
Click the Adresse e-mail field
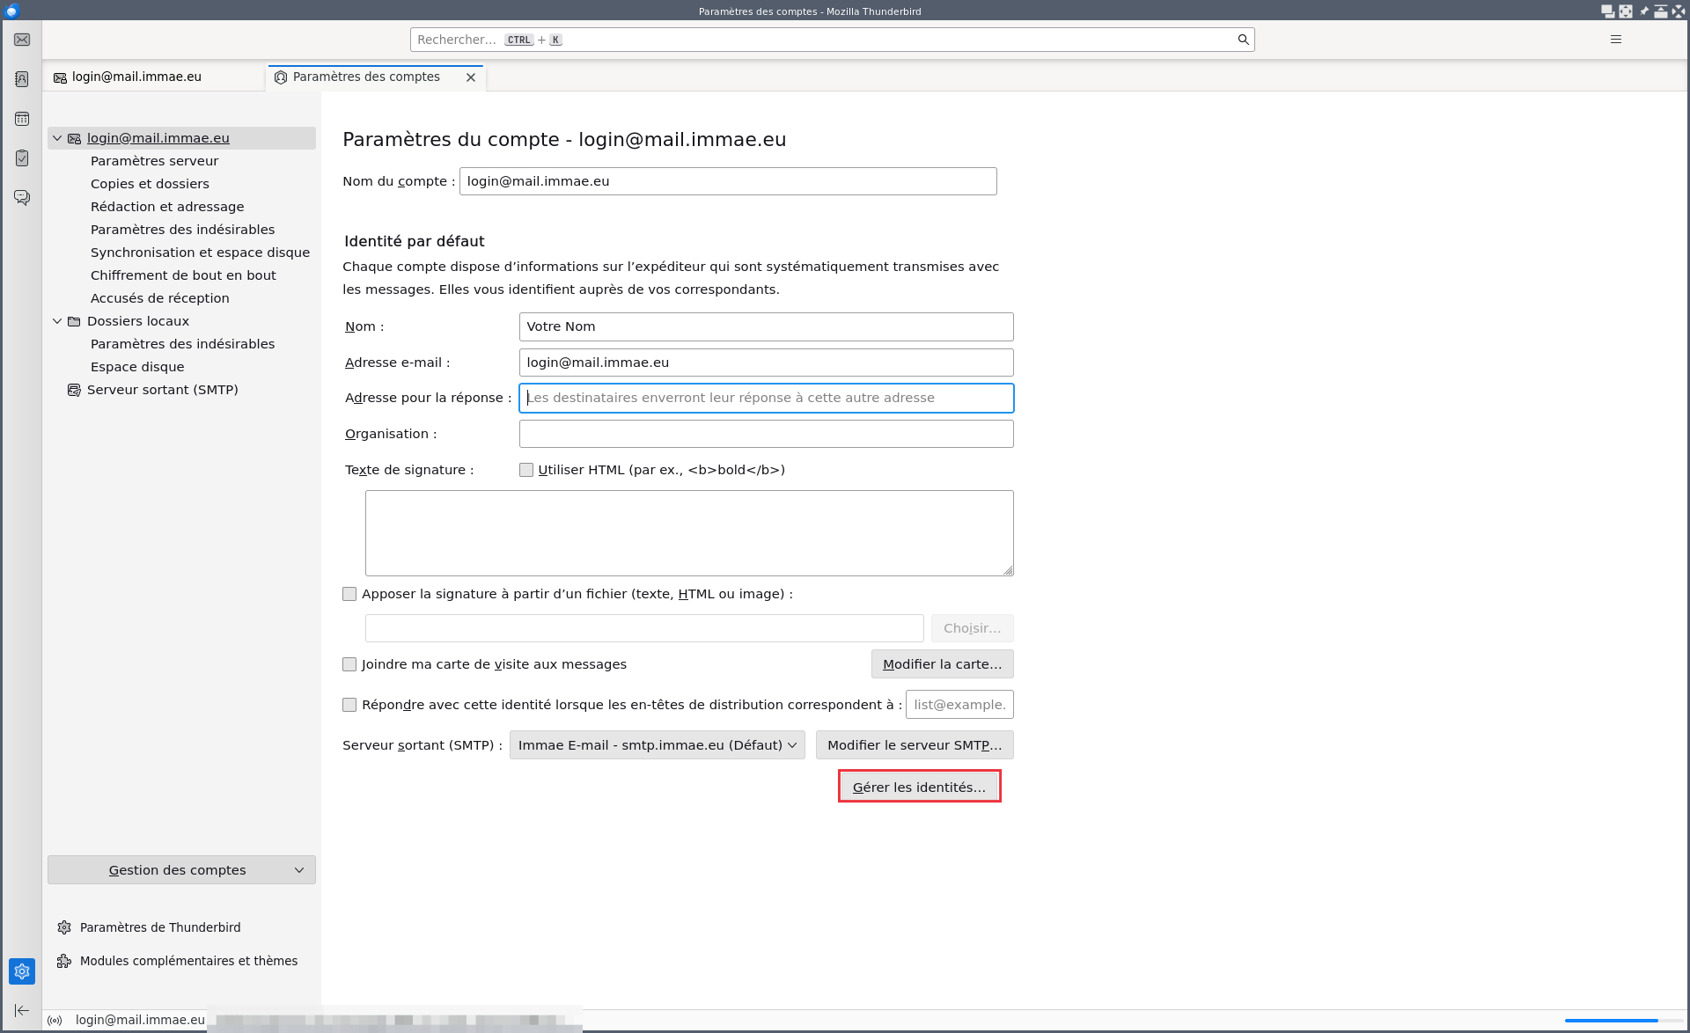(766, 363)
